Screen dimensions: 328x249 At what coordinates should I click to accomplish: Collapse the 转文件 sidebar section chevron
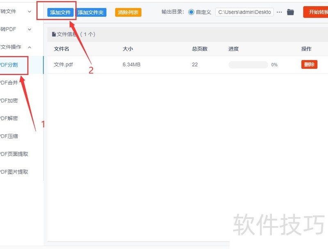[29, 11]
